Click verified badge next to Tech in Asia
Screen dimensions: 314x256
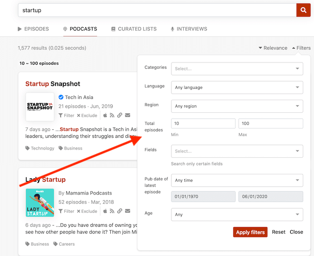tap(61, 97)
